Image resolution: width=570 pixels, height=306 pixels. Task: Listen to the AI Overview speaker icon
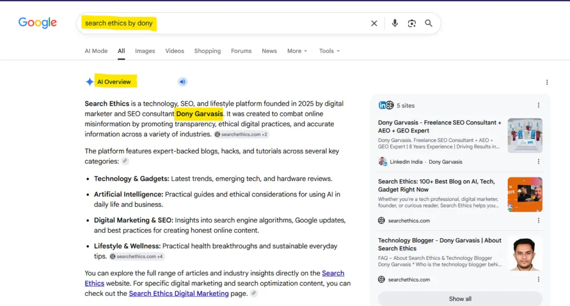click(183, 82)
